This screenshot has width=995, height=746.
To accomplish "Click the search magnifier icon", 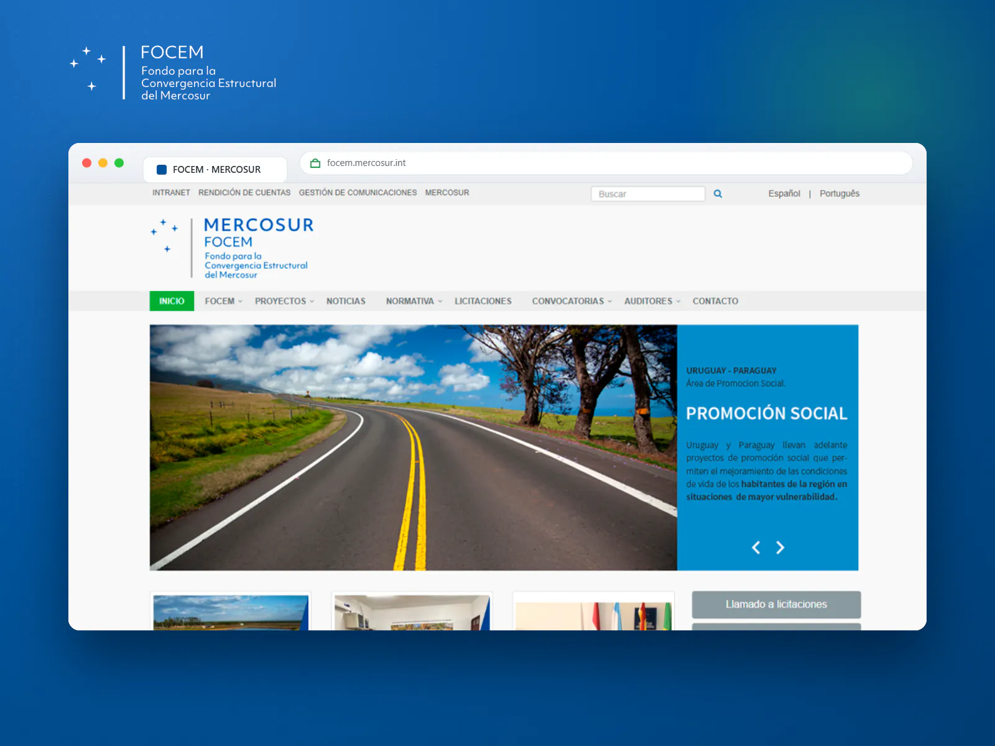I will click(718, 193).
